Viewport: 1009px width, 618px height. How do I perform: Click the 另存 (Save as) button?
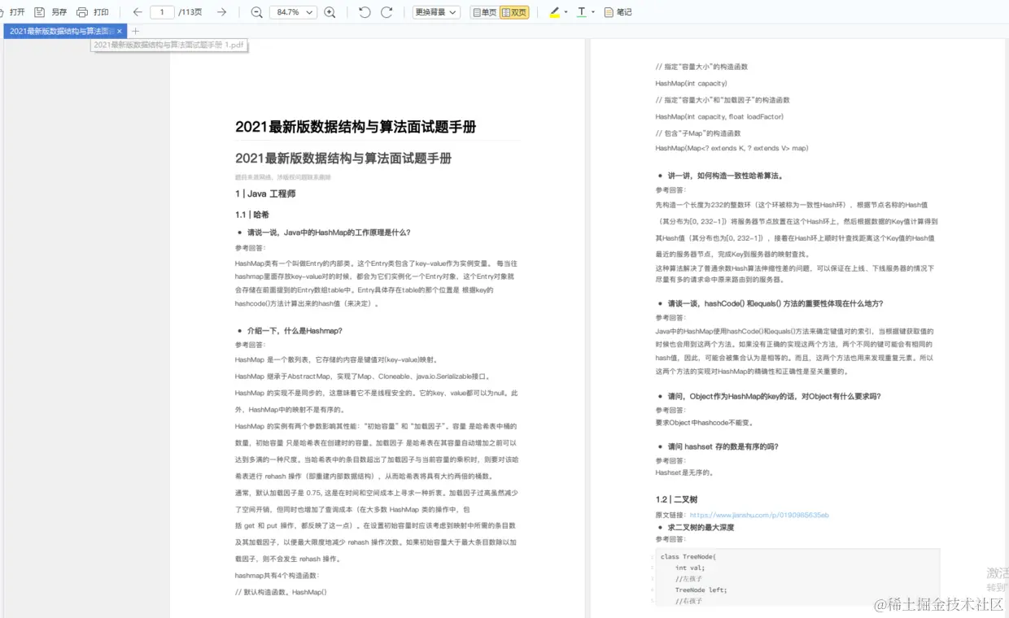50,12
